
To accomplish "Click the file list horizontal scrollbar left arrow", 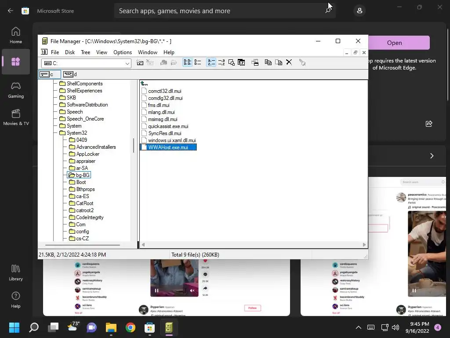I will [x=143, y=245].
